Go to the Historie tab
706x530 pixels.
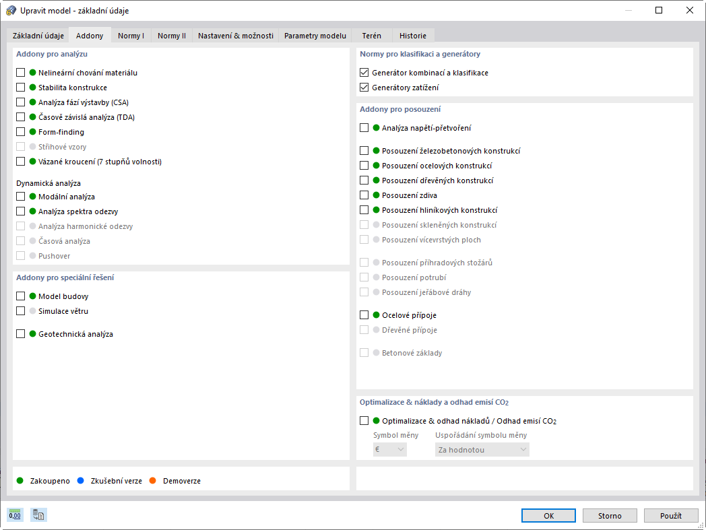coord(412,36)
